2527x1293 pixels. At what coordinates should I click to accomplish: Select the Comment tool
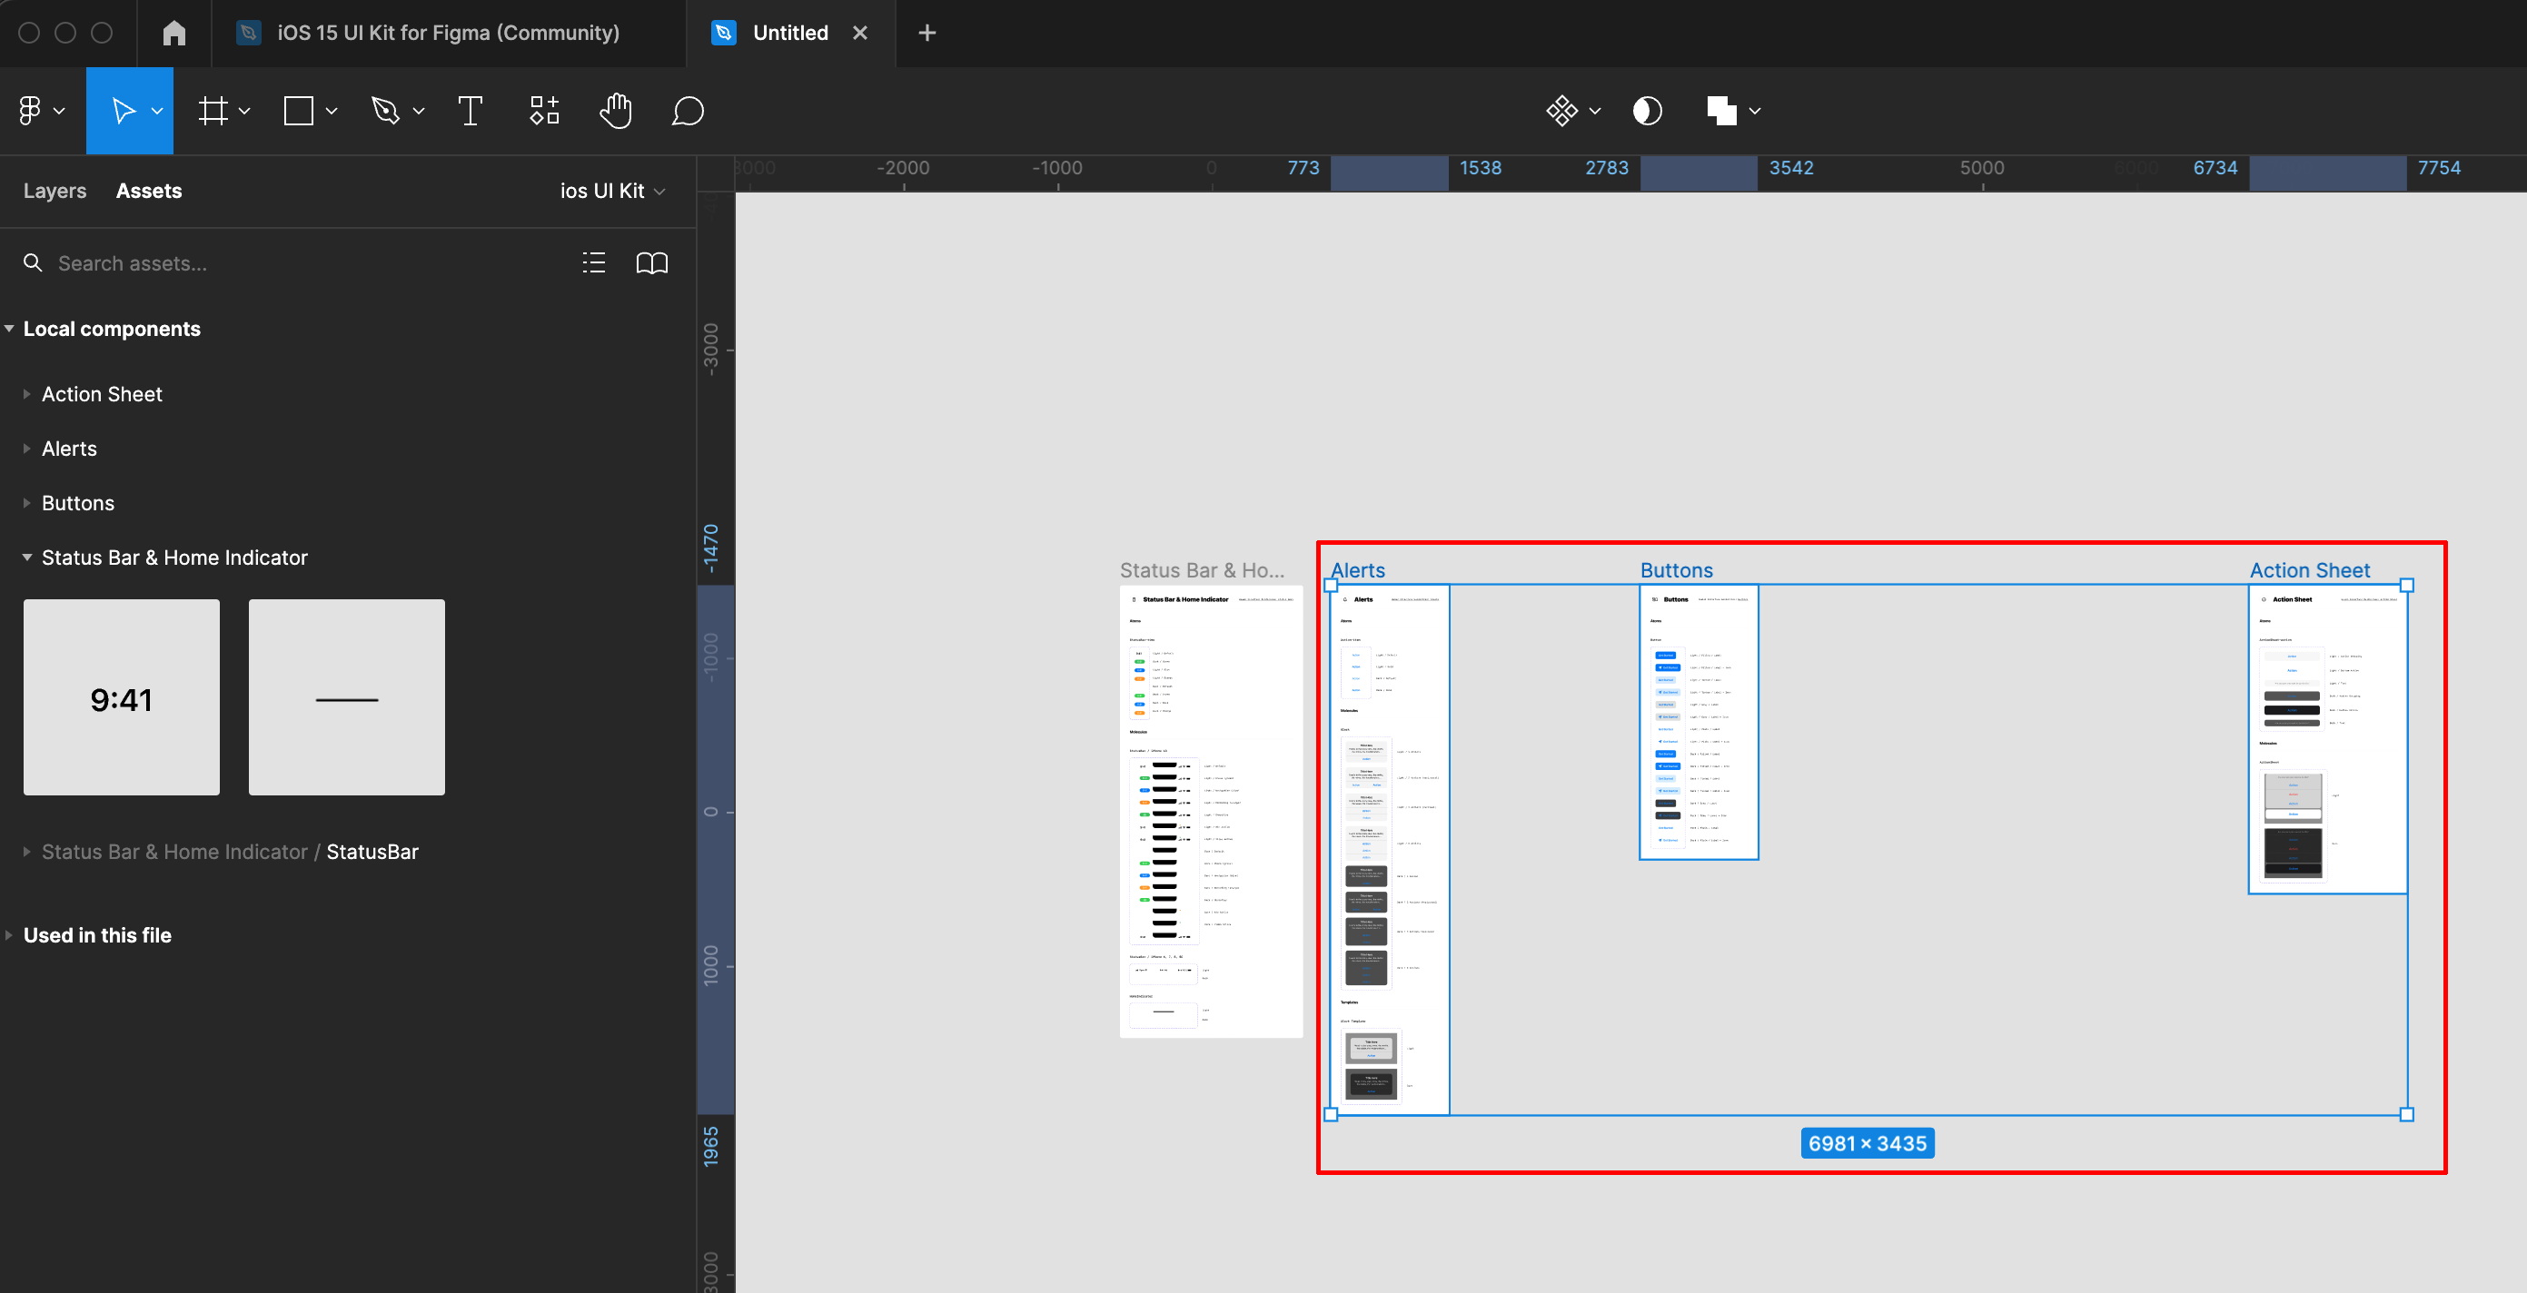coord(687,111)
